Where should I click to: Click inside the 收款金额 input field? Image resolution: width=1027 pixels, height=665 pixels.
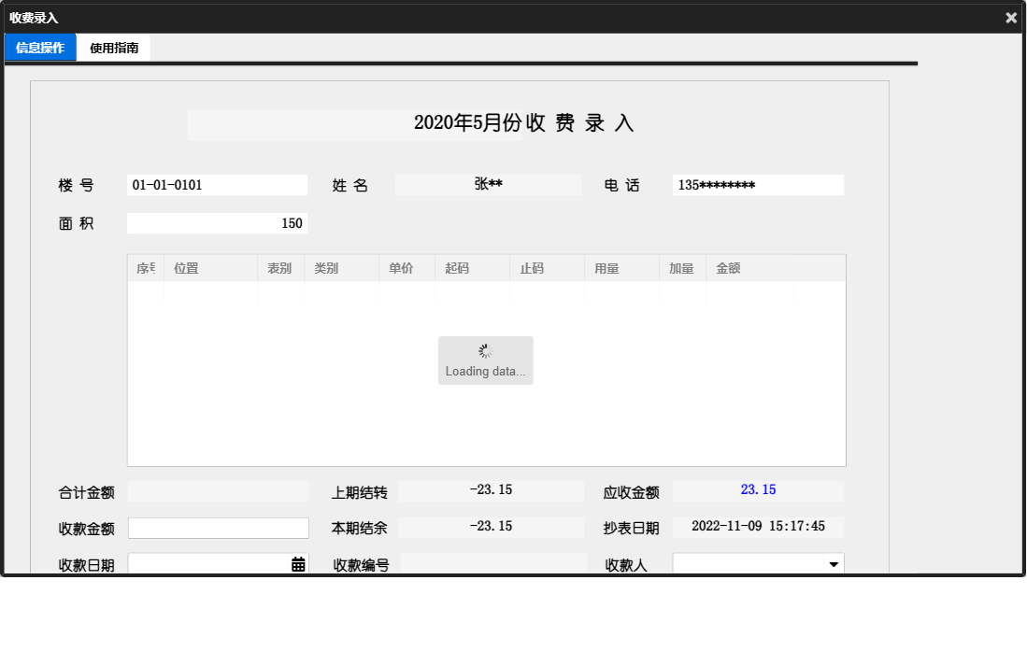tap(218, 527)
